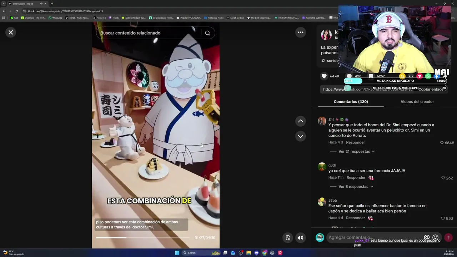Go to previous video with up arrow

coord(301,121)
